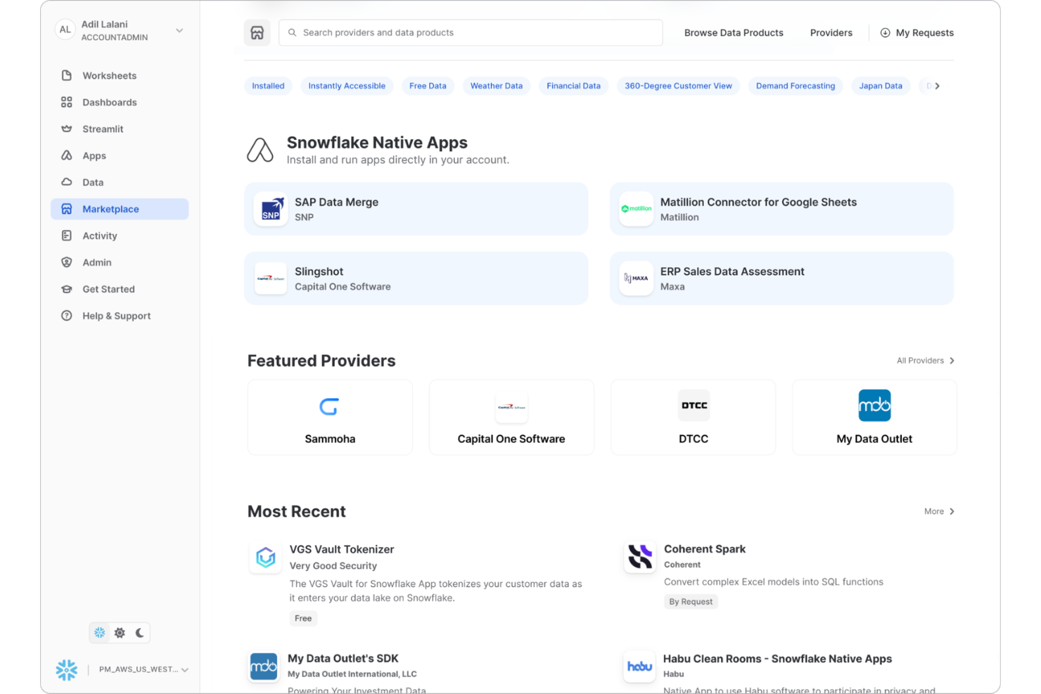Toggle the Installed filter chip
Image resolution: width=1041 pixels, height=694 pixels.
point(268,85)
